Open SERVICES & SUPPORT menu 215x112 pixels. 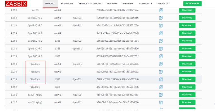[90, 4]
